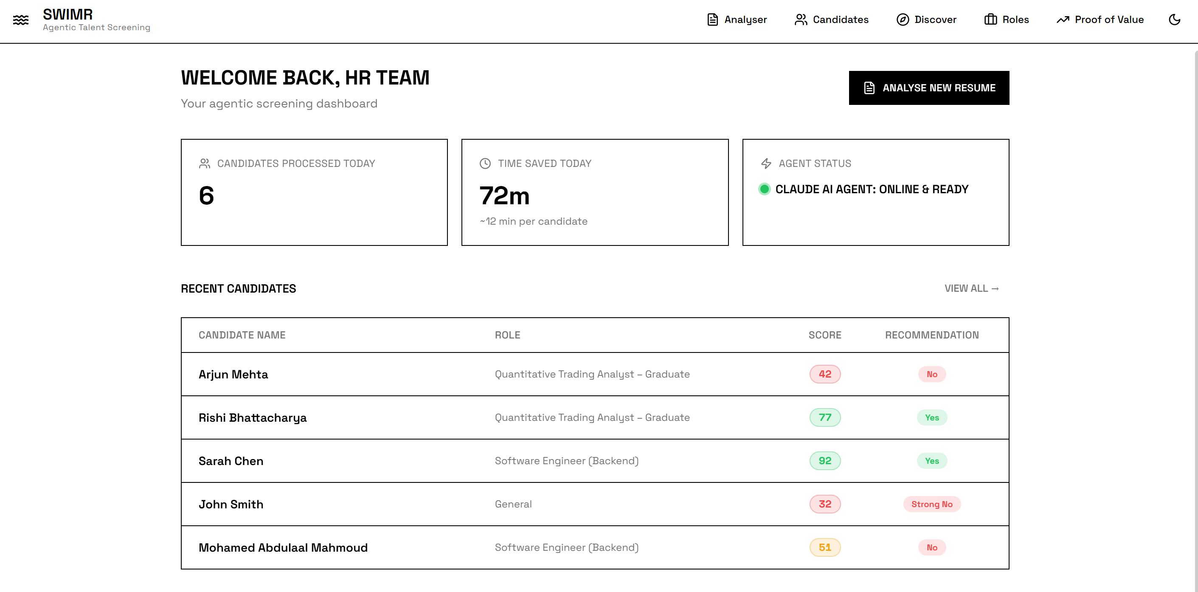Click the Candidates people icon in navbar
1198x592 pixels.
(800, 20)
